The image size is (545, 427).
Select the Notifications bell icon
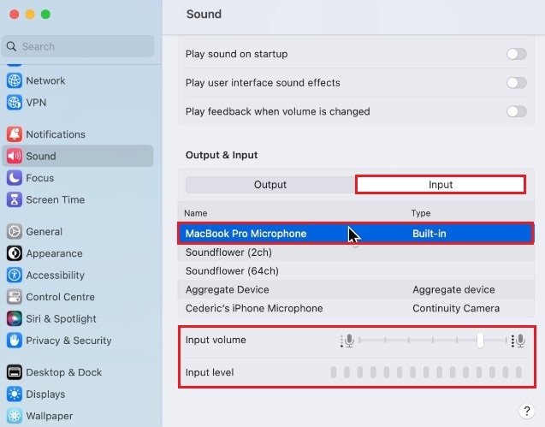[14, 134]
